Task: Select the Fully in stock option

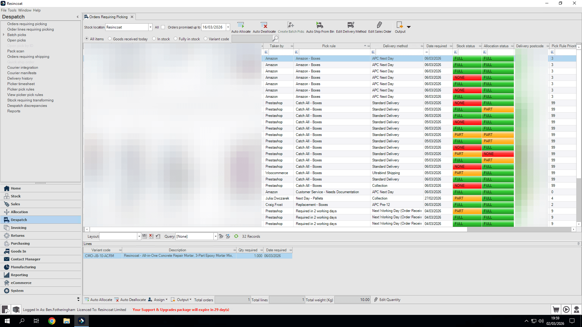Action: pyautogui.click(x=176, y=39)
